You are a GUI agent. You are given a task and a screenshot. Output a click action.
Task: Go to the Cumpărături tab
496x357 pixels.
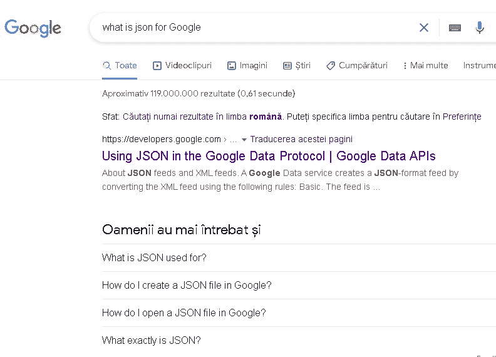point(357,65)
